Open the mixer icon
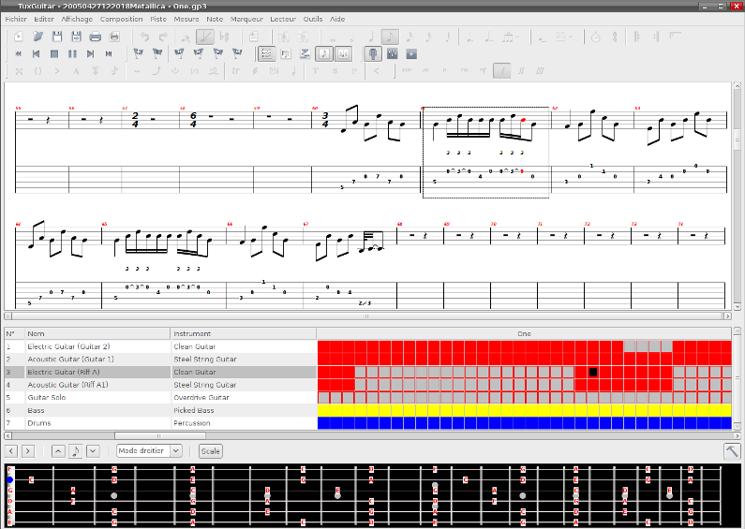 pos(393,54)
